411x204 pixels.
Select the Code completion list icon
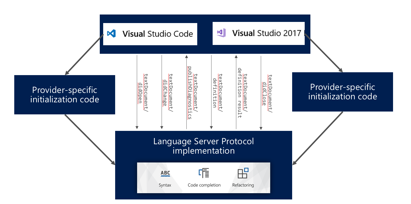[x=204, y=173]
